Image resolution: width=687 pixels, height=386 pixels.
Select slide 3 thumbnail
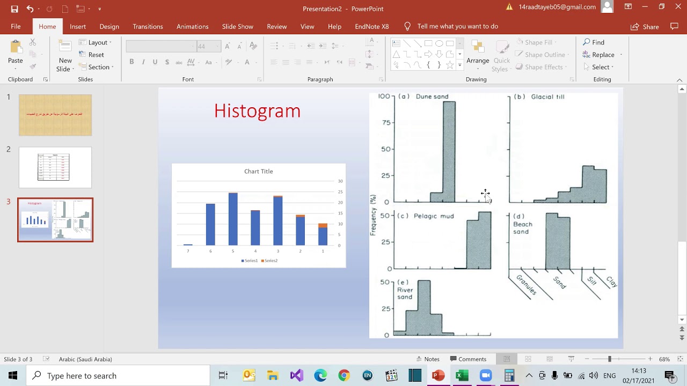[x=55, y=220]
